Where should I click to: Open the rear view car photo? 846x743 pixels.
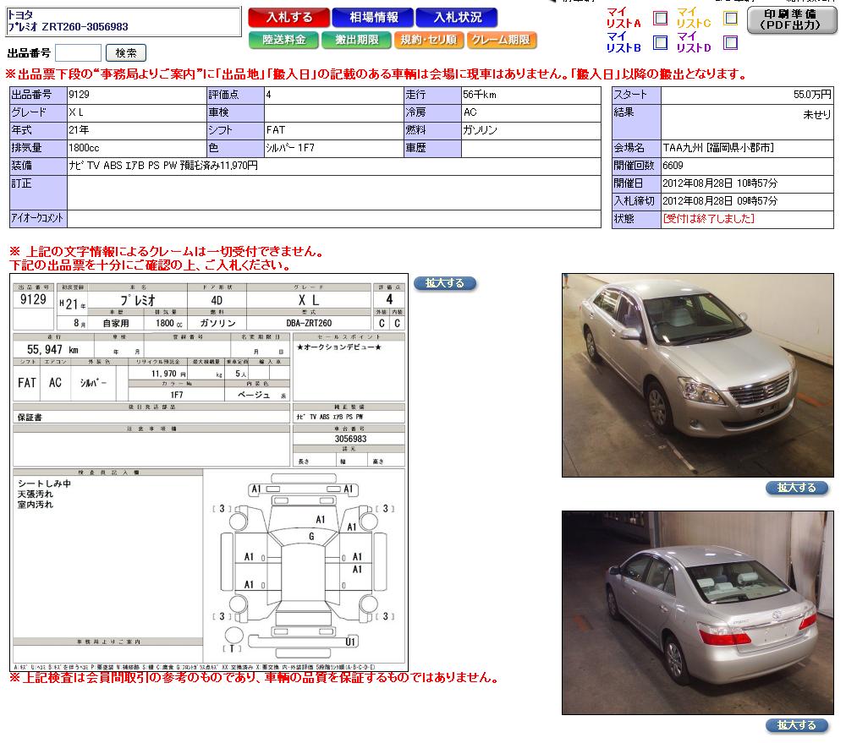coord(697,612)
